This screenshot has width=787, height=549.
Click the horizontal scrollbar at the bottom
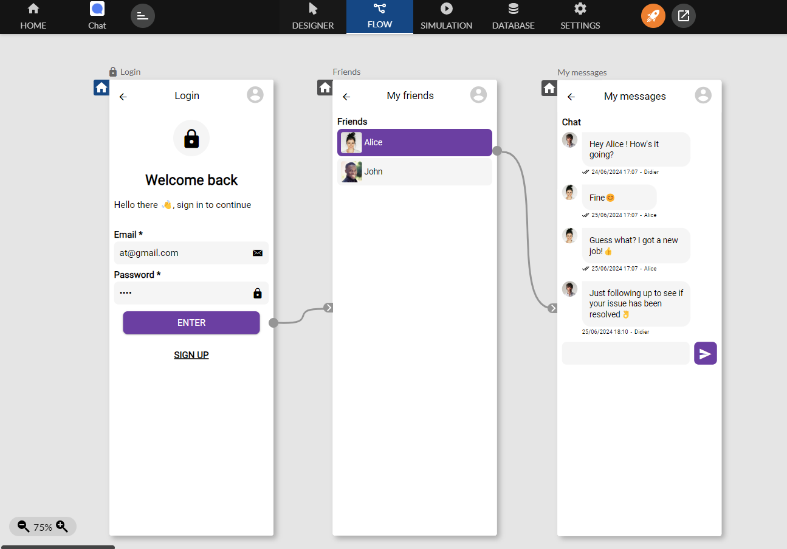click(57, 547)
